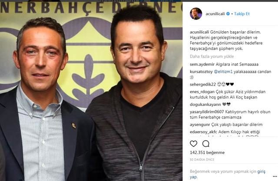
Task: View the 142.351 beğenme likes list
Action: pyautogui.click(x=207, y=152)
